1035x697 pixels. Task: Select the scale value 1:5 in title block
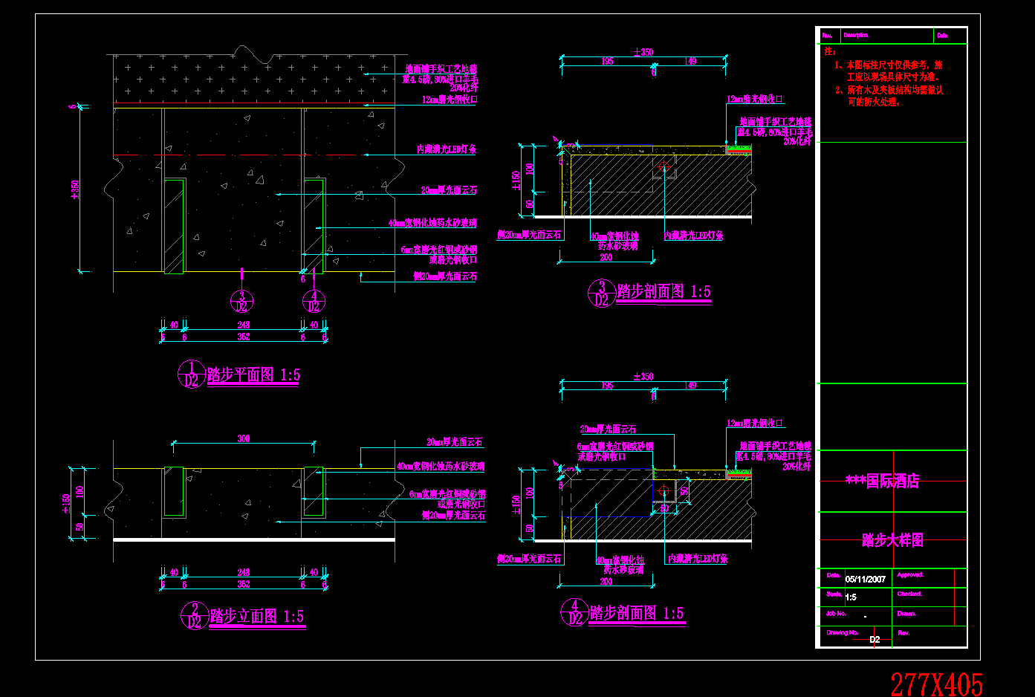851,597
